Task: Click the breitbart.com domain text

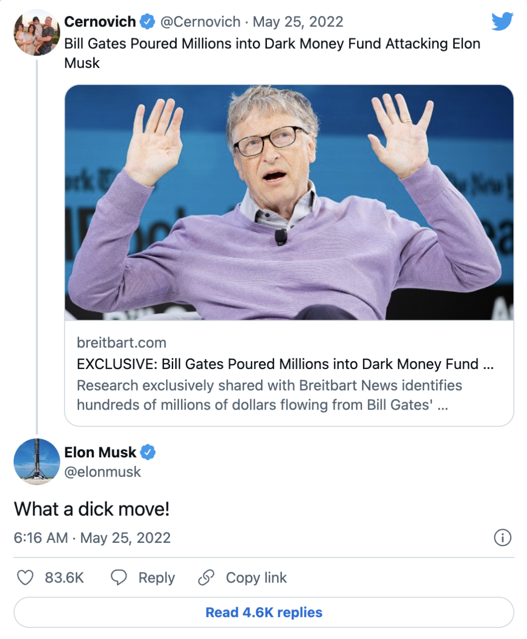Action: coord(122,343)
